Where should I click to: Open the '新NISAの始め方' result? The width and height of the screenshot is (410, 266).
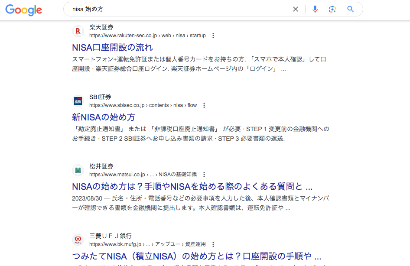click(104, 117)
